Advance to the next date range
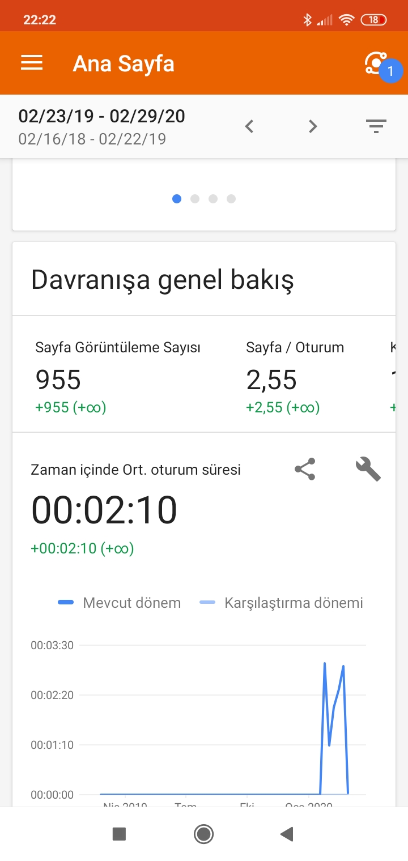This screenshot has width=408, height=861. click(x=312, y=126)
